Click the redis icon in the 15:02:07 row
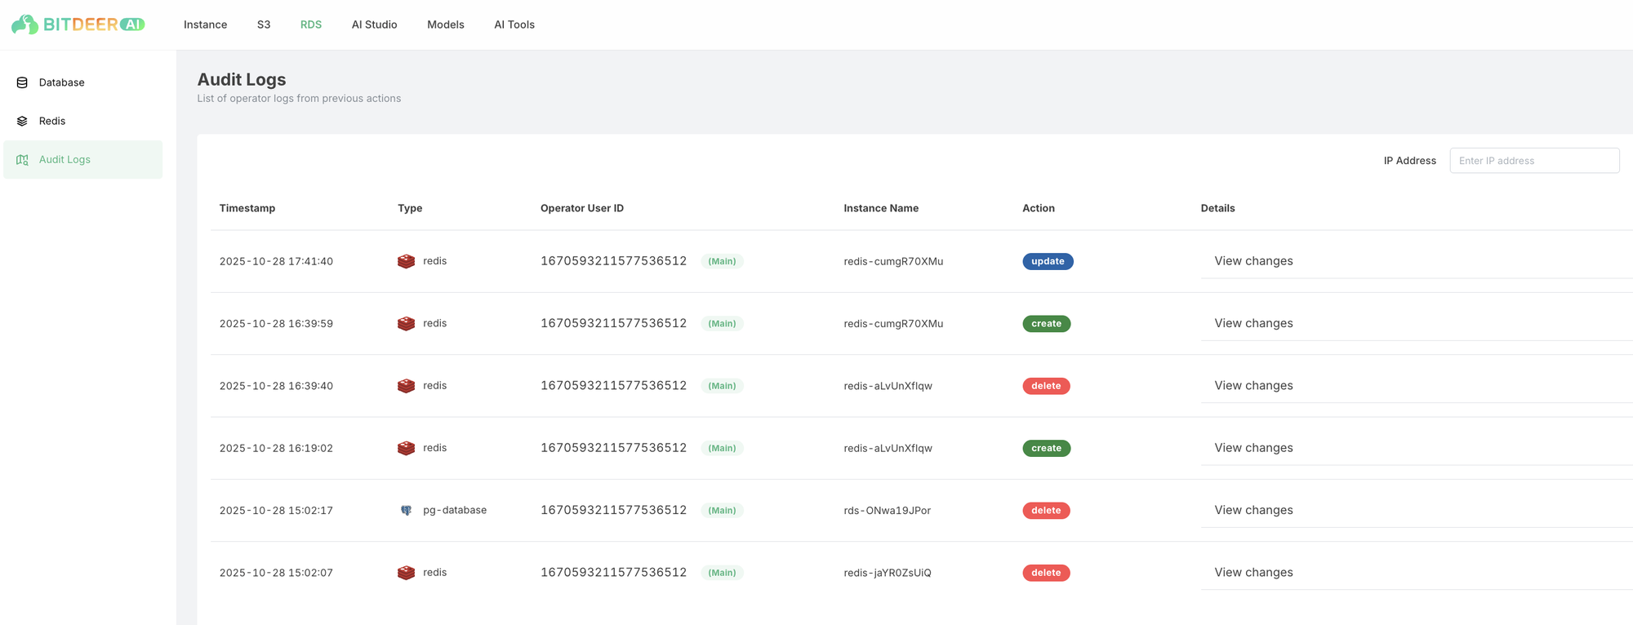Image resolution: width=1633 pixels, height=625 pixels. 406,573
